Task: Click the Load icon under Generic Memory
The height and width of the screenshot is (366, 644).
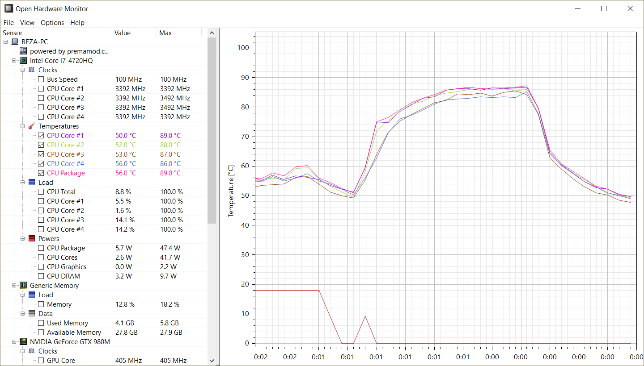Action: tap(32, 295)
